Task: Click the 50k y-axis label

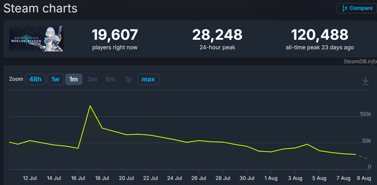Action: tap(367, 140)
